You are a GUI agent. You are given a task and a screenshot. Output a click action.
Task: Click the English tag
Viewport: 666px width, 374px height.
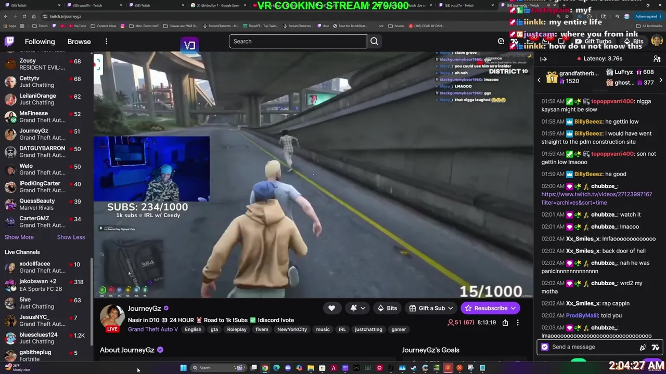[x=193, y=329]
